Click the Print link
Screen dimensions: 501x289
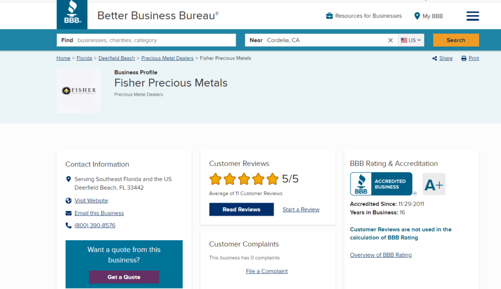[x=474, y=59]
